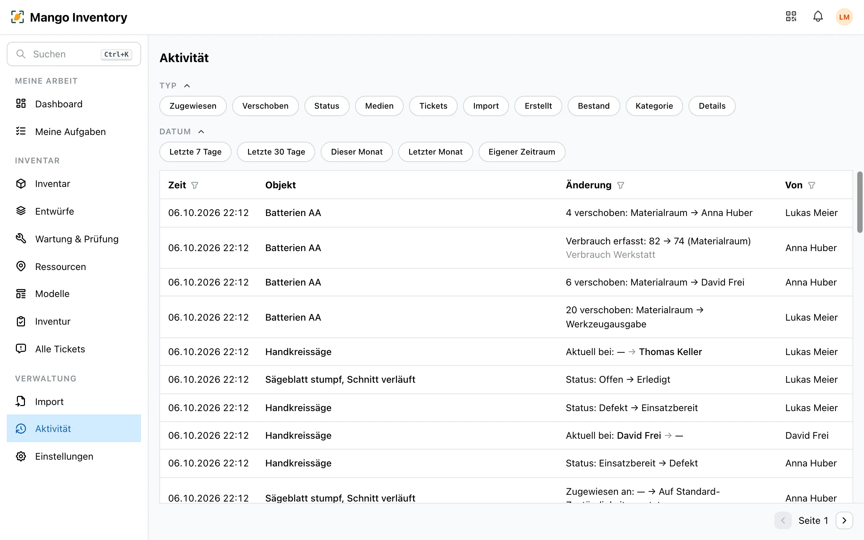Click Batterien AA row moved to Werkzeugausgabe
864x540 pixels.
click(506, 317)
